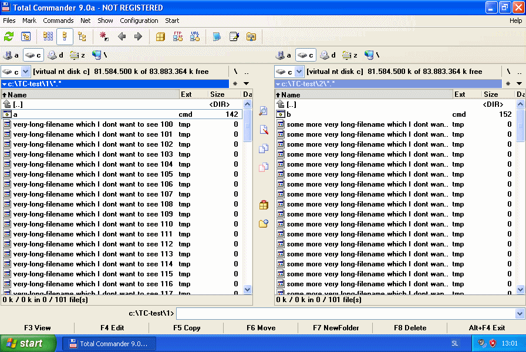Click left panel scrollbar down arrow
526x352 pixels.
[247, 289]
